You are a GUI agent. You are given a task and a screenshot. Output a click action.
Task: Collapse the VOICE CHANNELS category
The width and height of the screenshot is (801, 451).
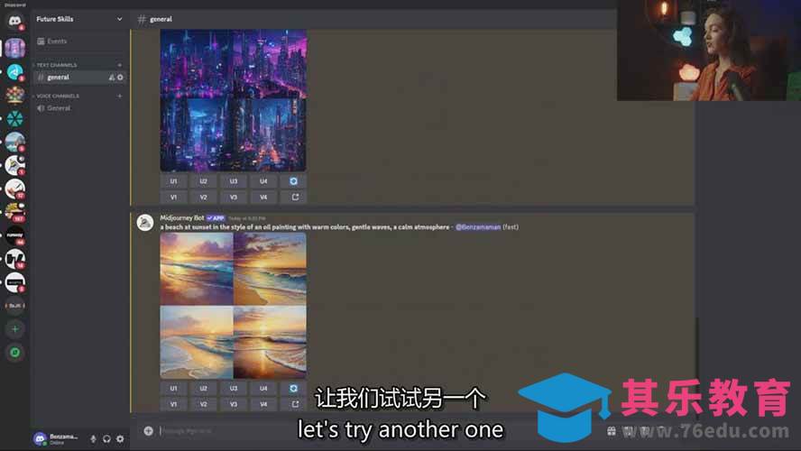coord(57,96)
